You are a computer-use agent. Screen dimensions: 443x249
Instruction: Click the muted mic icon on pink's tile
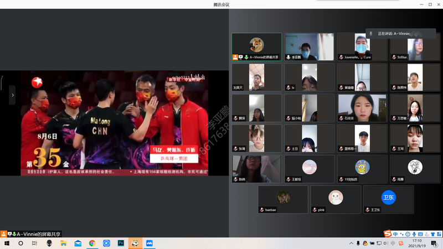315,210
